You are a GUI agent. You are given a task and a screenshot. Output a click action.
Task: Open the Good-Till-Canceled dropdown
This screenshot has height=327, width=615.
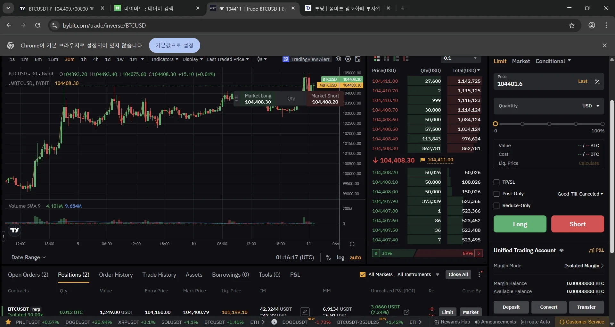click(580, 194)
